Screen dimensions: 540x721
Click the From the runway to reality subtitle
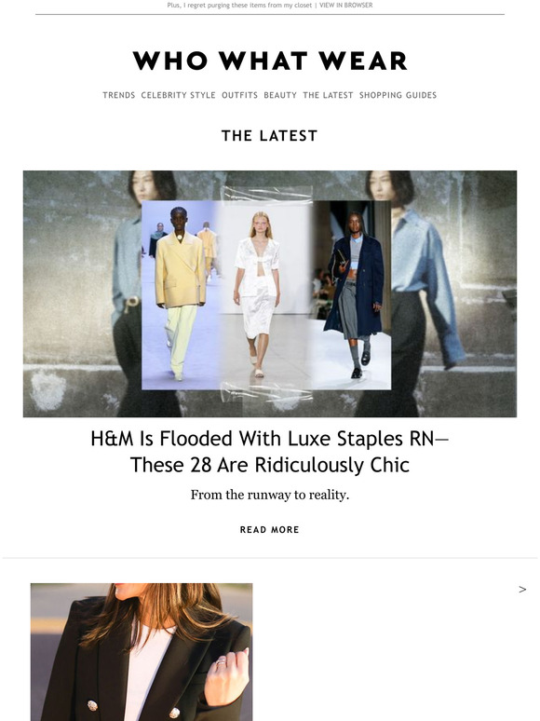tap(270, 496)
